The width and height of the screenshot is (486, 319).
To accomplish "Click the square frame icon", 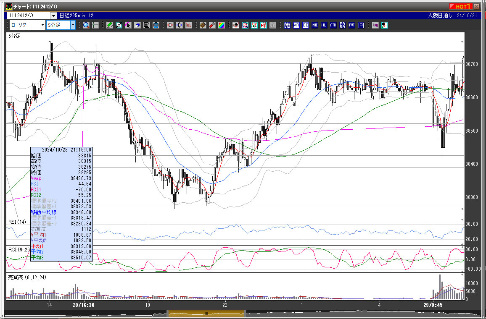I will (361, 25).
